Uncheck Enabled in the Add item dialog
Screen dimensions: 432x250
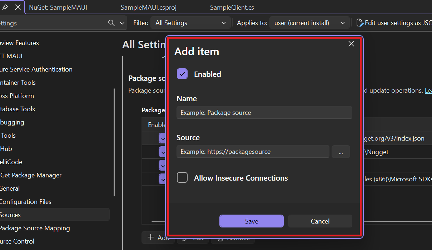(182, 74)
